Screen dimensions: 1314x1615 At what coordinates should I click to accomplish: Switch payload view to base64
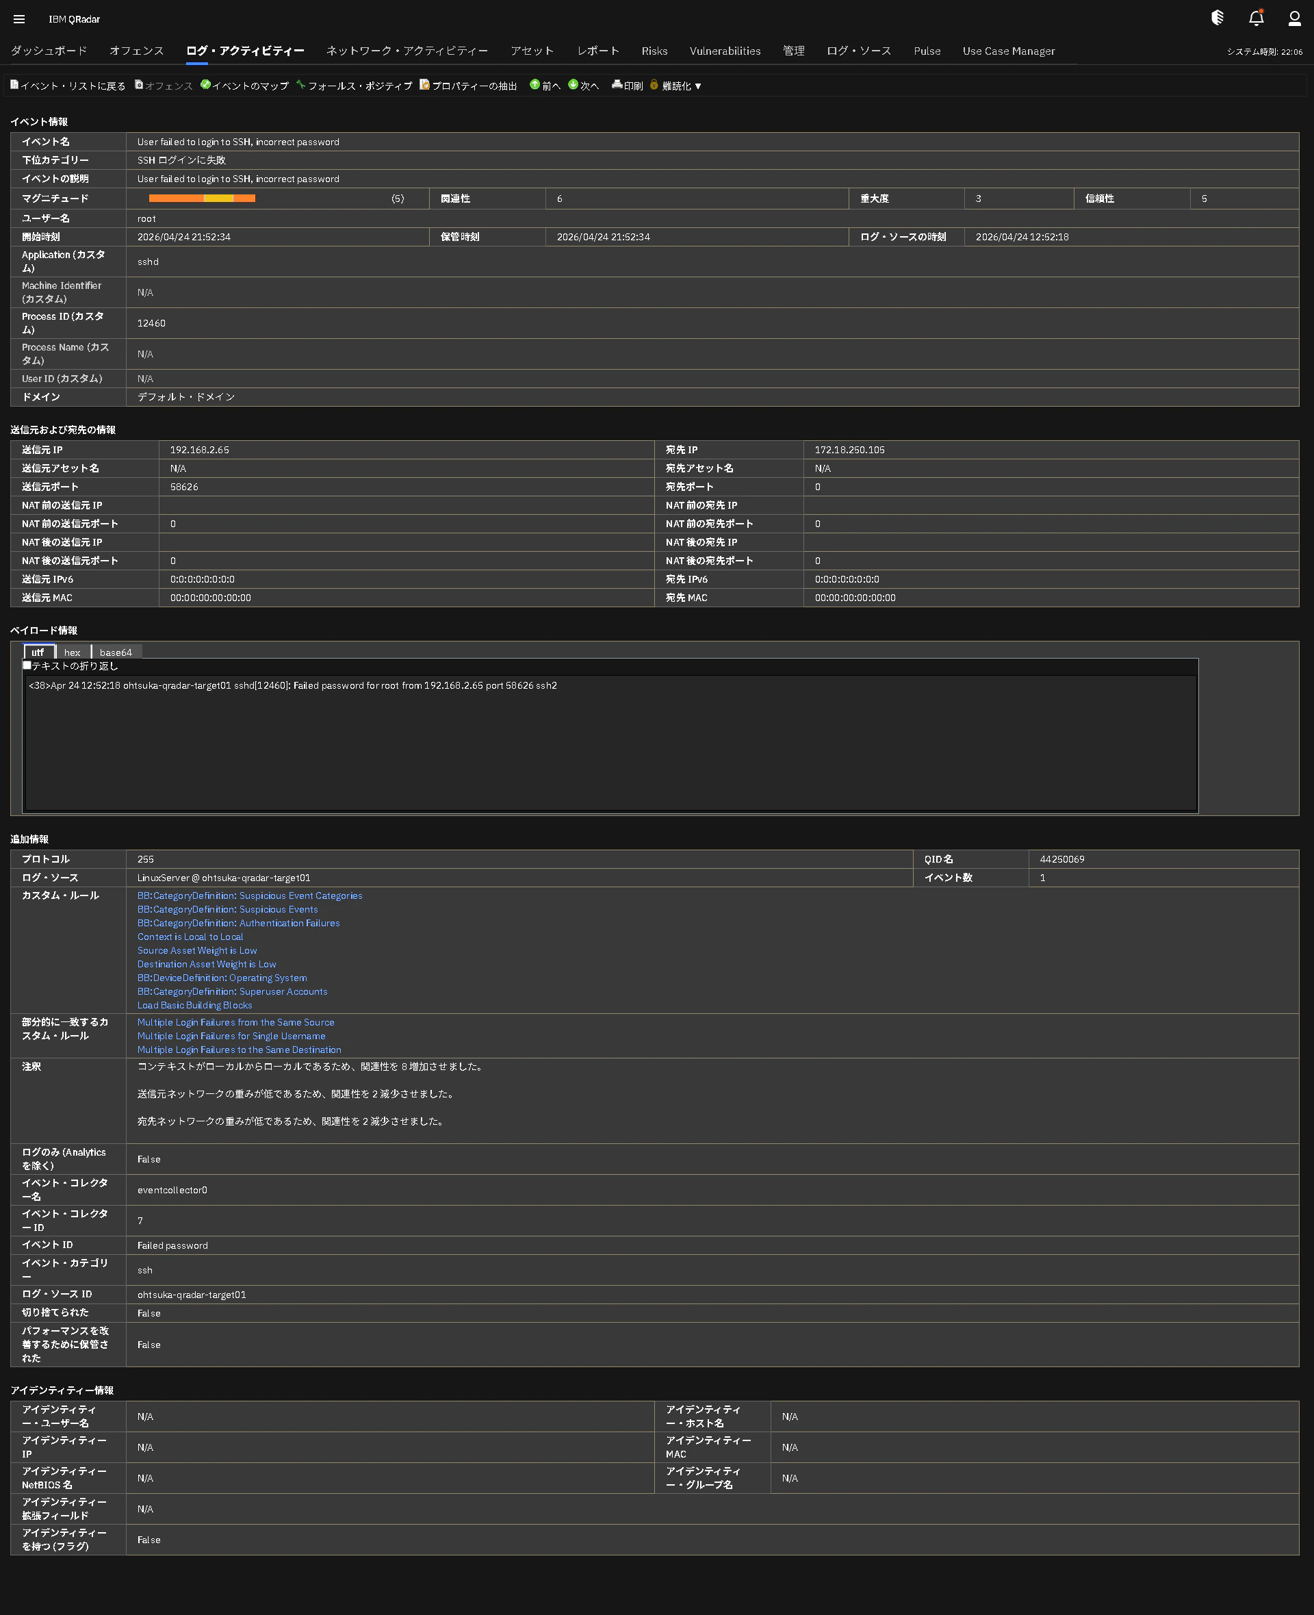pyautogui.click(x=116, y=651)
